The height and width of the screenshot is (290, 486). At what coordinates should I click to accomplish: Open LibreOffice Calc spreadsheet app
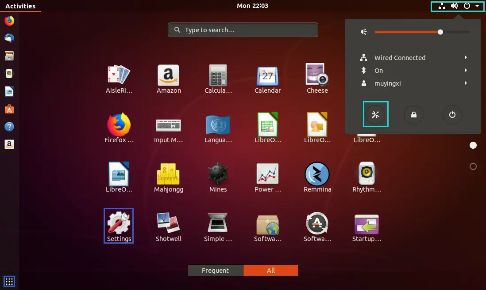click(267, 128)
